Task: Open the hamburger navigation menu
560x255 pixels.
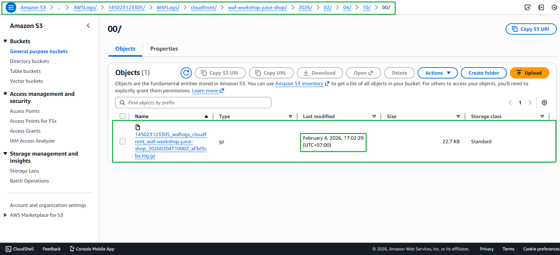Action: [x=11, y=7]
